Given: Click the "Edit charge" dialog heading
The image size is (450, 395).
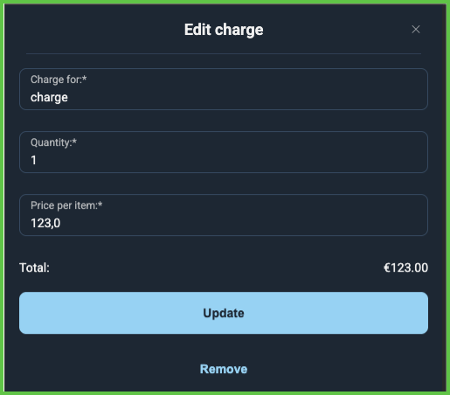Looking at the screenshot, I should (x=224, y=30).
